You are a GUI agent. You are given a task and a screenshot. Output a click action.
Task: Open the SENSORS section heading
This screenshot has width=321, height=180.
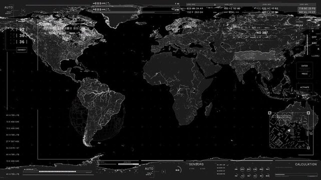[x=196, y=164]
